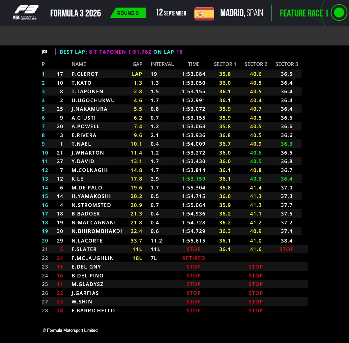
Task: Select driver Y.DAVID row name
Action: pyautogui.click(x=83, y=161)
